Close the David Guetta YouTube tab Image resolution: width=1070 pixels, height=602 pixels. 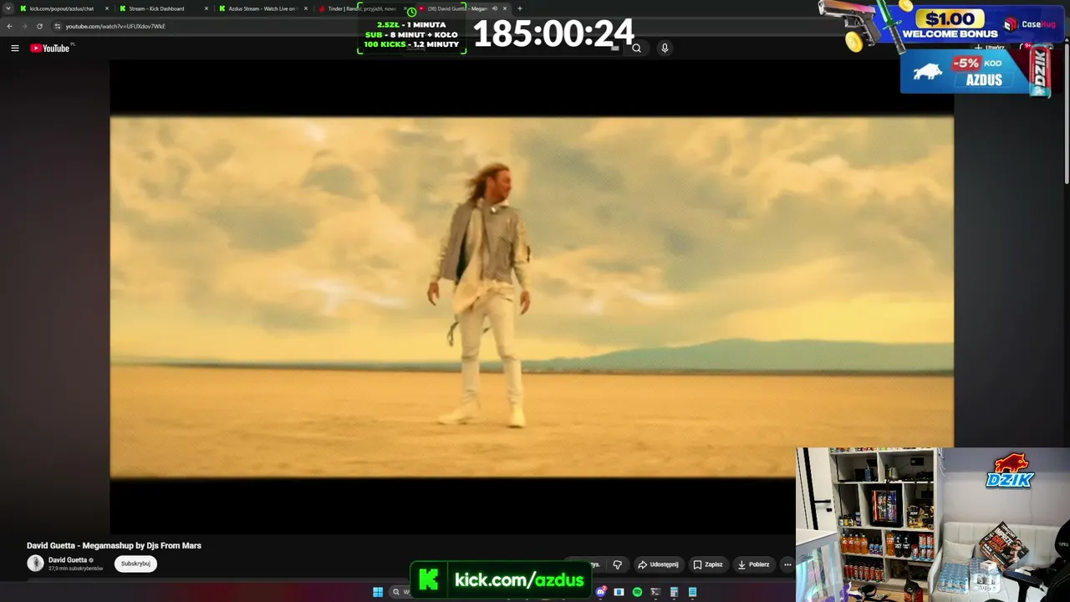click(x=505, y=8)
